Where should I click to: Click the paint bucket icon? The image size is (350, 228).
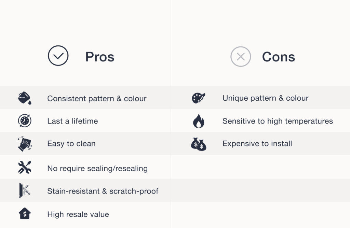pyautogui.click(x=25, y=98)
